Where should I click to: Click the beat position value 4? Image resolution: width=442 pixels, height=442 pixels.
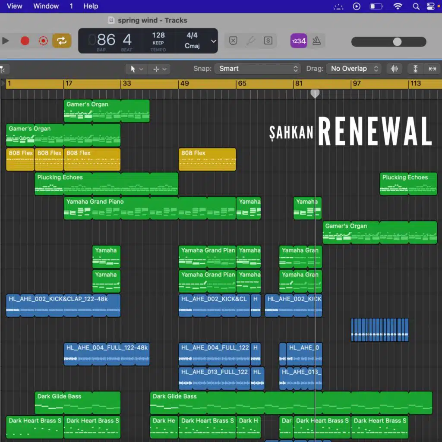[127, 39]
